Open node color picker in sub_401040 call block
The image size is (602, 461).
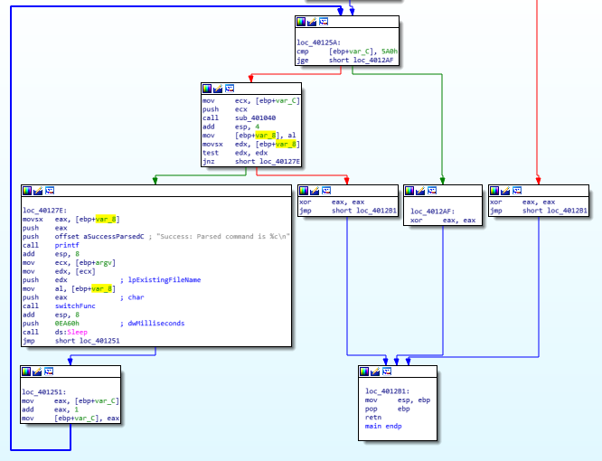pyautogui.click(x=207, y=89)
